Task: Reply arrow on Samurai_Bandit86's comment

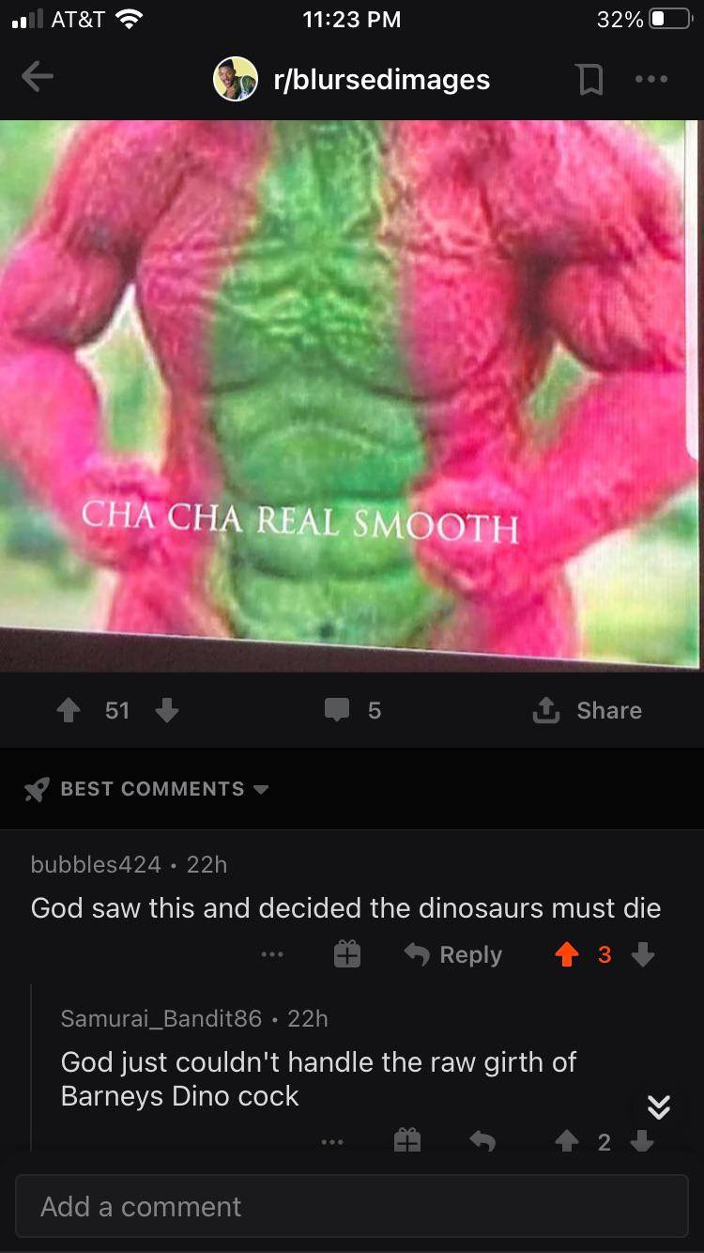Action: [482, 1141]
